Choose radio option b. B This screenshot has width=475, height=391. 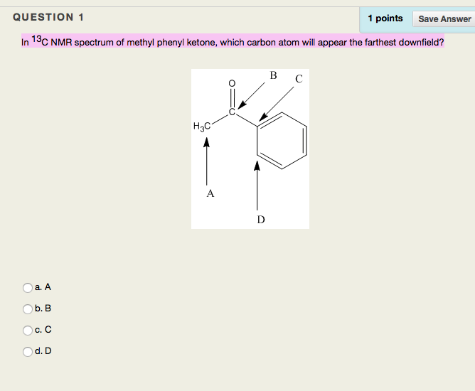point(28,309)
